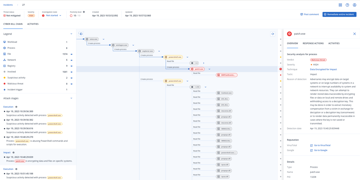Toggle visibility of Network nodes
This screenshot has width=360, height=180.
[x=72, y=60]
